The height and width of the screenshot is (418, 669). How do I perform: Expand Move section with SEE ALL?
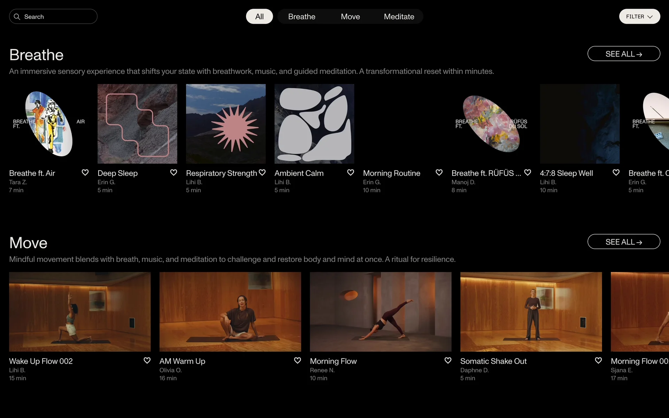click(623, 242)
